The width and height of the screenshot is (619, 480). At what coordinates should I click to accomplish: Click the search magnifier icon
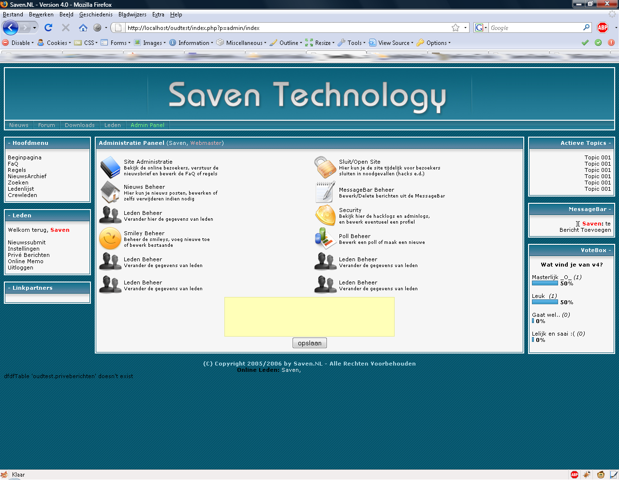pyautogui.click(x=587, y=28)
